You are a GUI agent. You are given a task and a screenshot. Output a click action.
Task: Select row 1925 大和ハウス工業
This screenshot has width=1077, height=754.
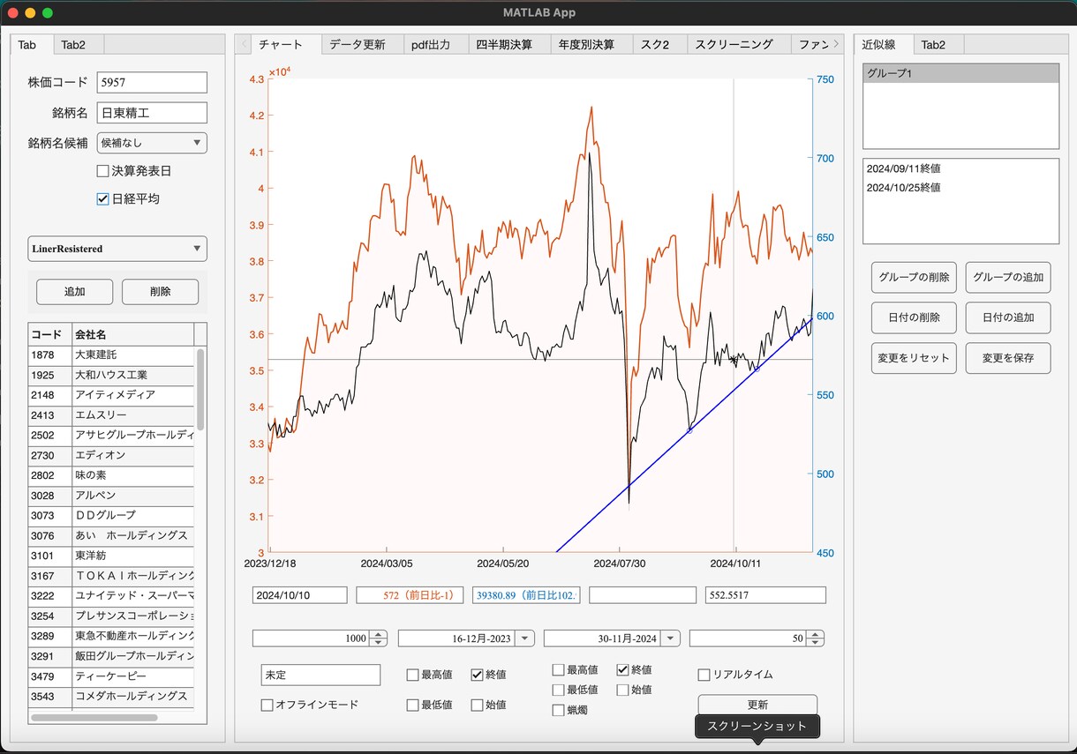[111, 375]
